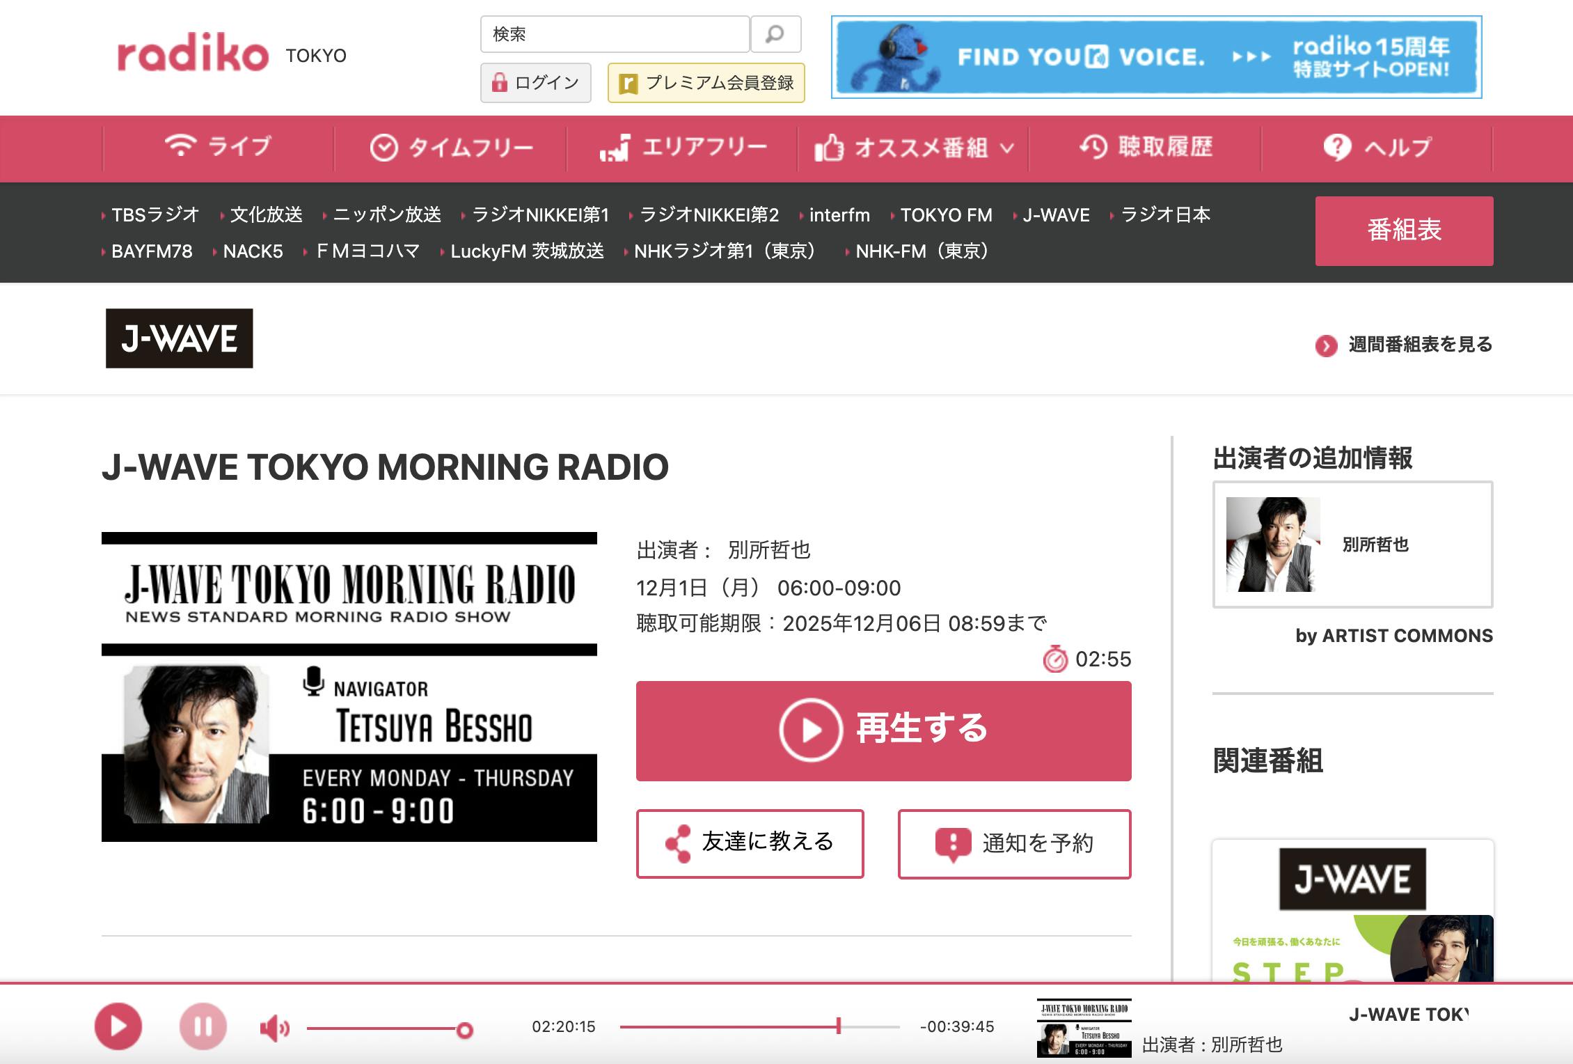This screenshot has height=1064, width=1573.
Task: Focus the 検索 search field
Action: (x=614, y=34)
